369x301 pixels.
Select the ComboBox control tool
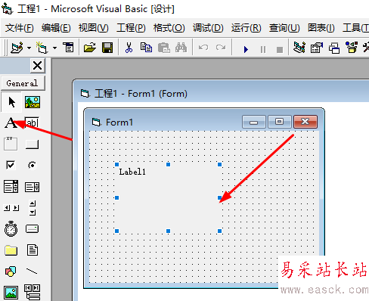point(11,187)
